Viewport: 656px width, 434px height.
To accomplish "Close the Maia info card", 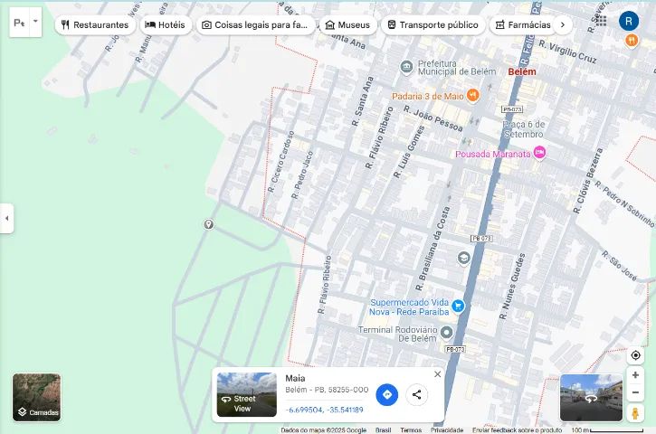I will click(438, 374).
